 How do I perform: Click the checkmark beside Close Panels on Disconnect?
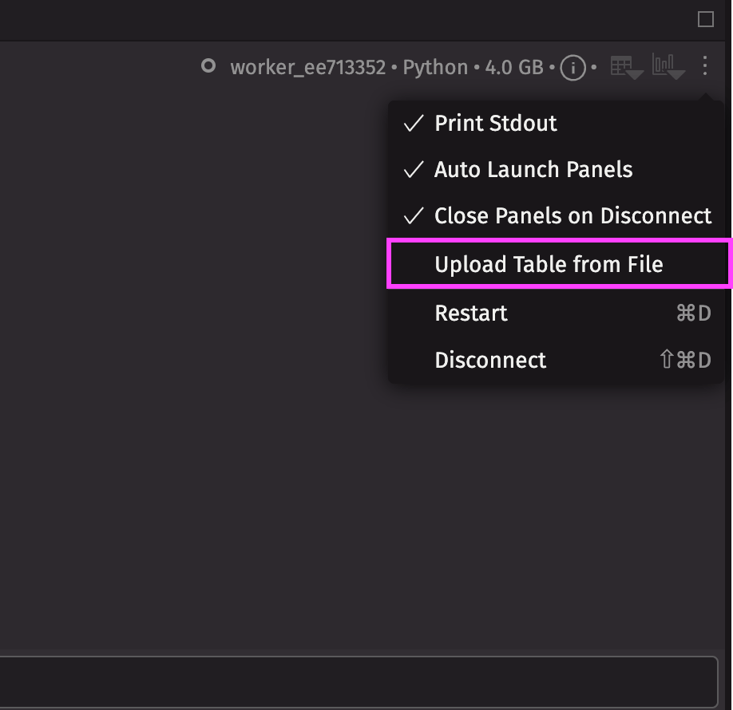tap(414, 216)
